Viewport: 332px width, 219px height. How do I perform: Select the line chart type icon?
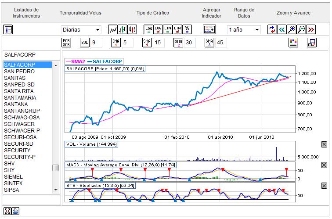click(113, 29)
